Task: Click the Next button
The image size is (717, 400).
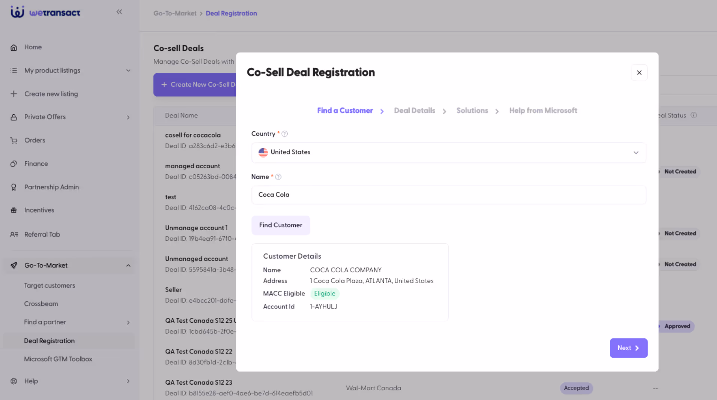Action: tap(628, 348)
